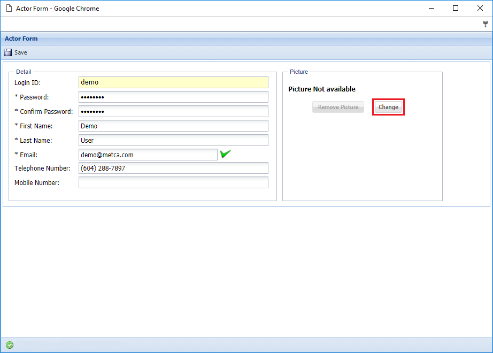The image size is (493, 353).
Task: Focus the Password field
Action: (173, 97)
